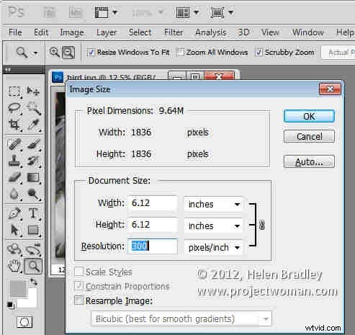Select the Rectangular Marquee tool
This screenshot has width=355, height=335.
point(14,91)
